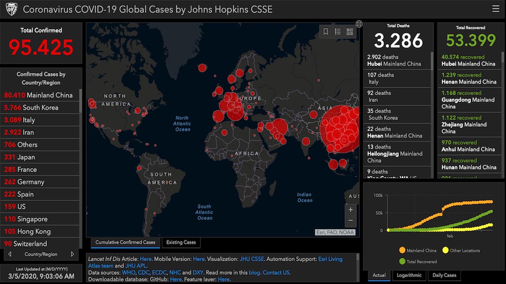Screen dimensions: 506x284
Task: Zoom in on the map
Action: click(x=350, y=210)
